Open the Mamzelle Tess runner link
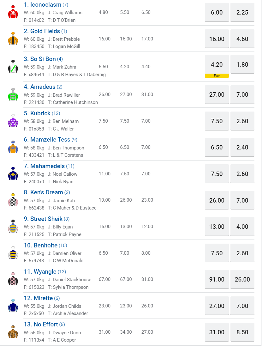Image resolution: width=262 pixels, height=346 pixels. click(x=50, y=140)
